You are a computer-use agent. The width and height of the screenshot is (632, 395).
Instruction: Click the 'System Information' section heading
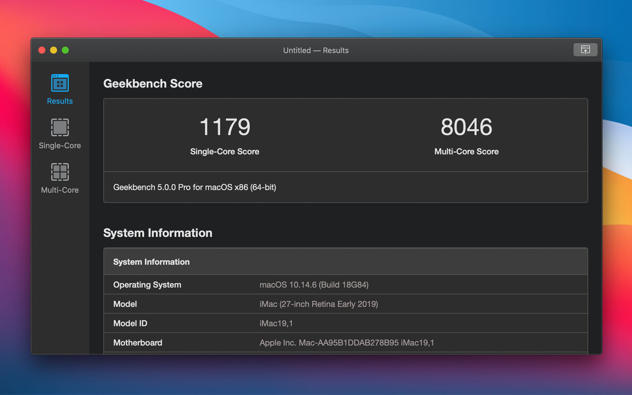coord(158,233)
